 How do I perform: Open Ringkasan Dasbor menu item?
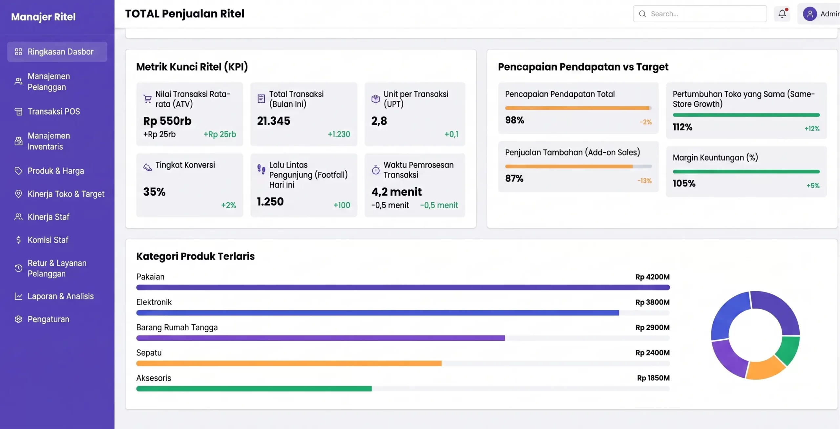point(57,52)
